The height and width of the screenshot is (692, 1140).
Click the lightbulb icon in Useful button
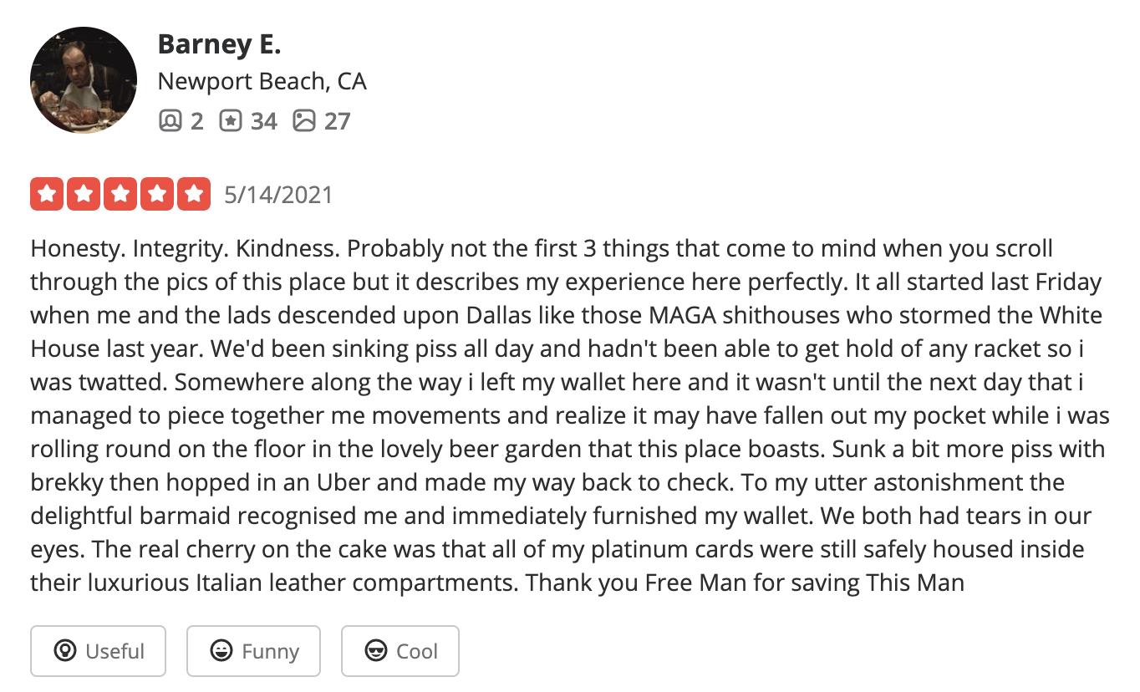point(64,651)
